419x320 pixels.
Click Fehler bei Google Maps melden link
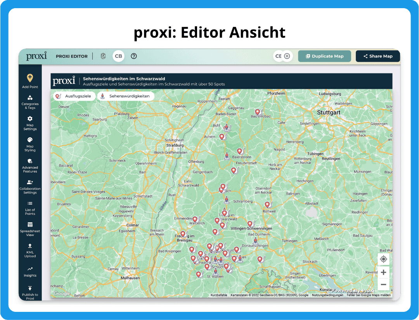point(369,295)
